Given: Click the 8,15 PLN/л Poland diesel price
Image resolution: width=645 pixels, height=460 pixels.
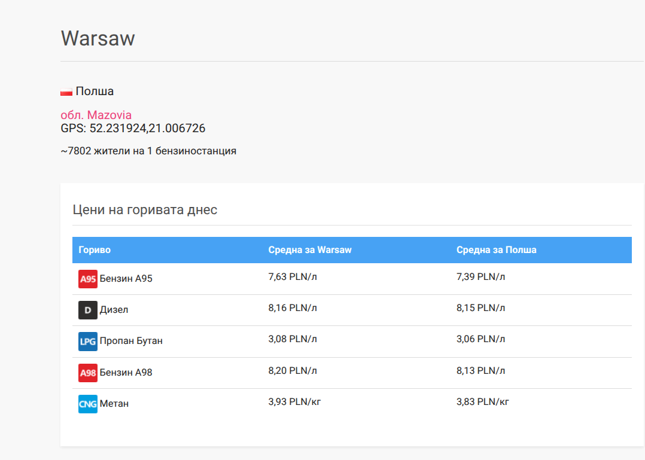Looking at the screenshot, I should (x=480, y=308).
